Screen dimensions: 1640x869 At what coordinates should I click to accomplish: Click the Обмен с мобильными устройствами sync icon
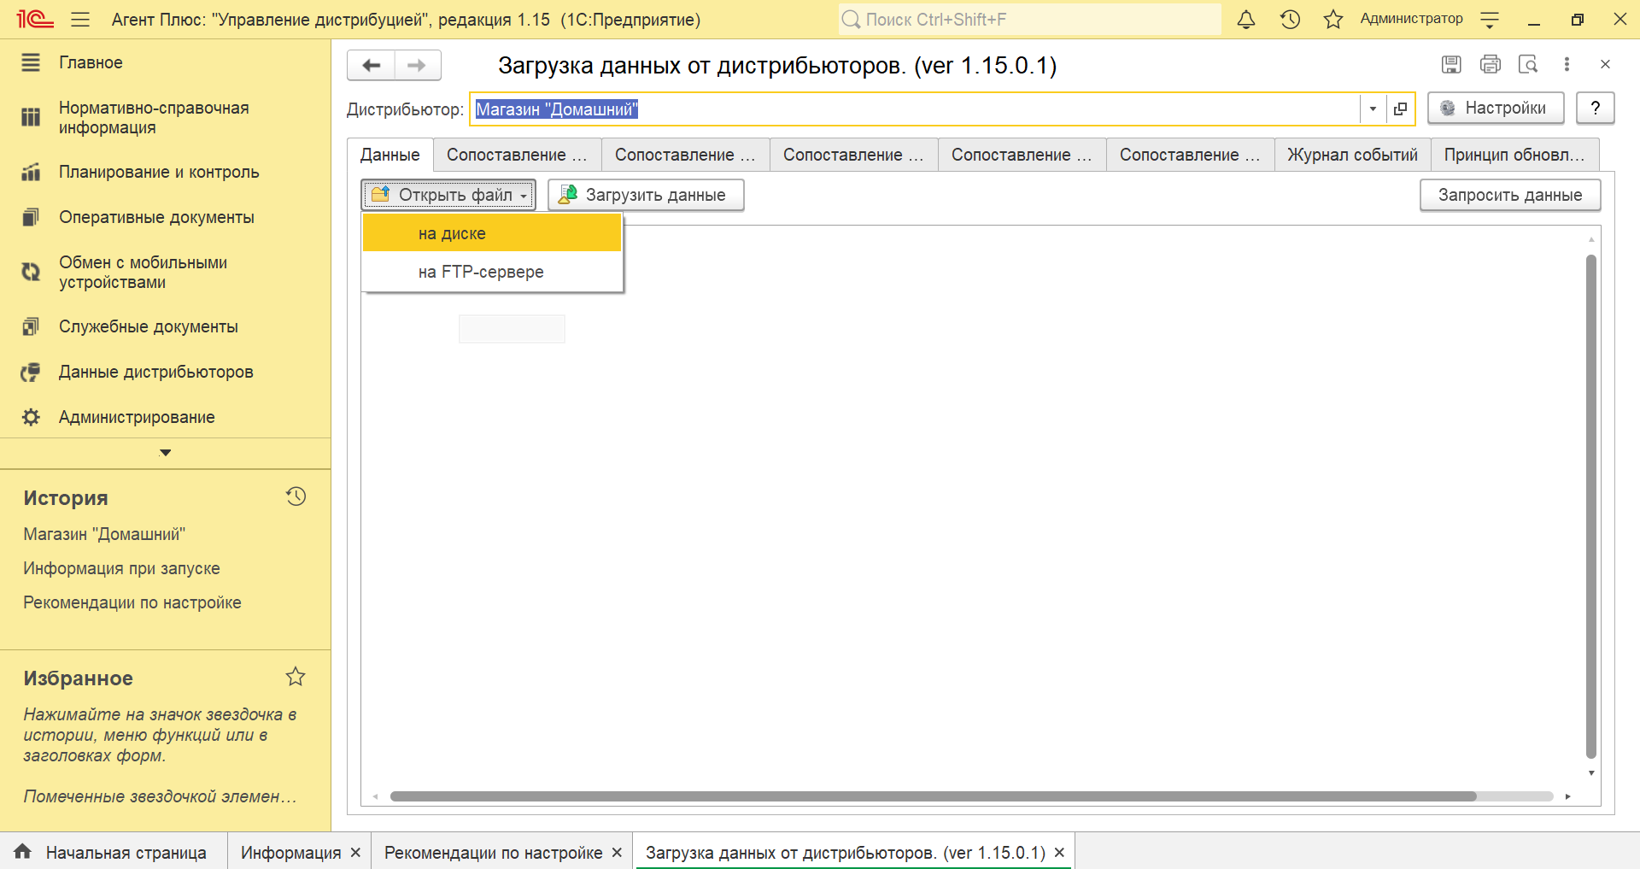[x=31, y=272]
